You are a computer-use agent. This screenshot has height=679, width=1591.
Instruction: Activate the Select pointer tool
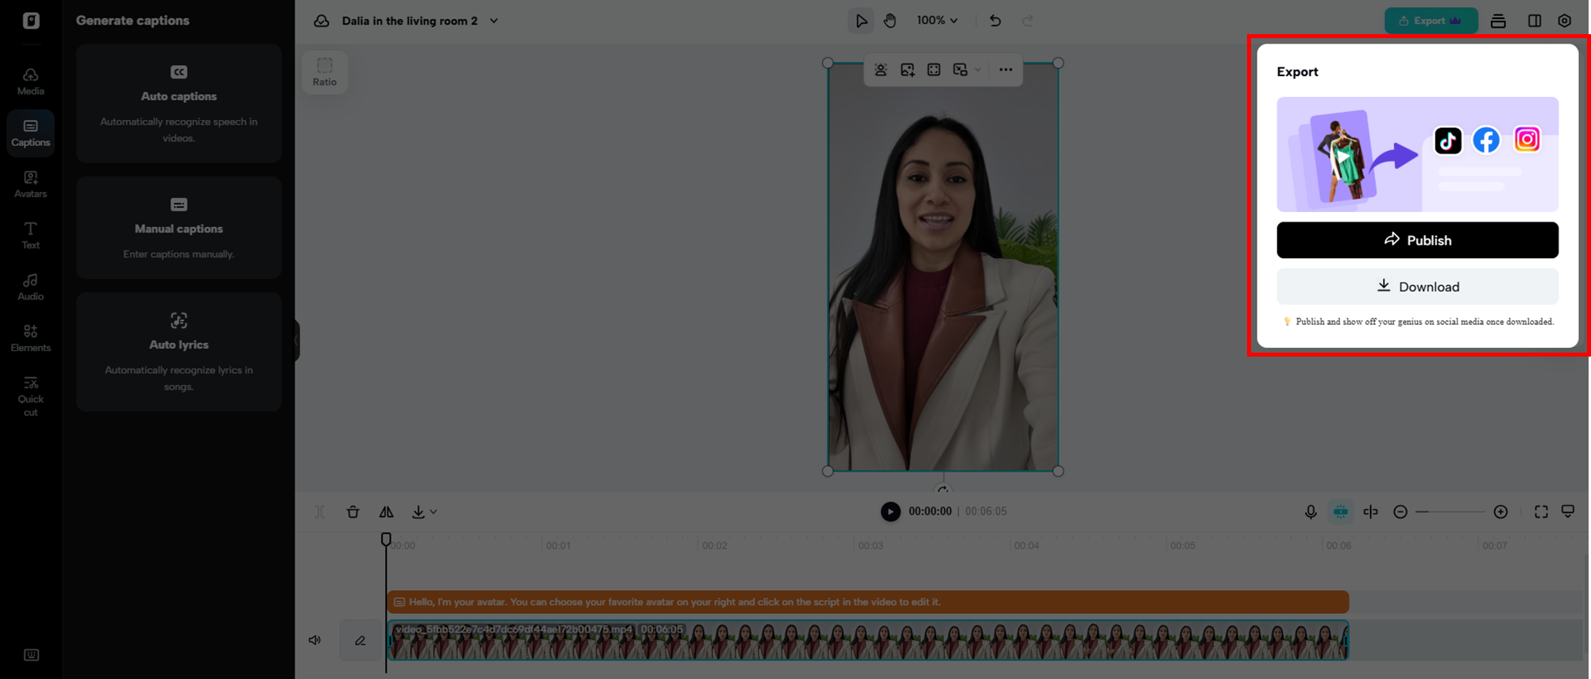coord(861,21)
